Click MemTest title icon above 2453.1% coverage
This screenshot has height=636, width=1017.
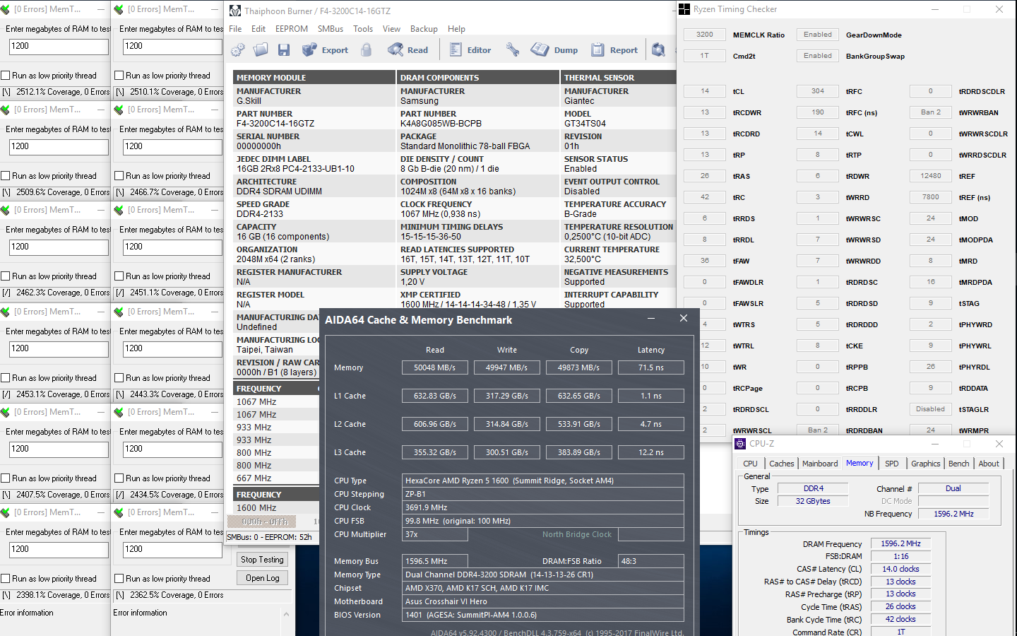(6, 312)
